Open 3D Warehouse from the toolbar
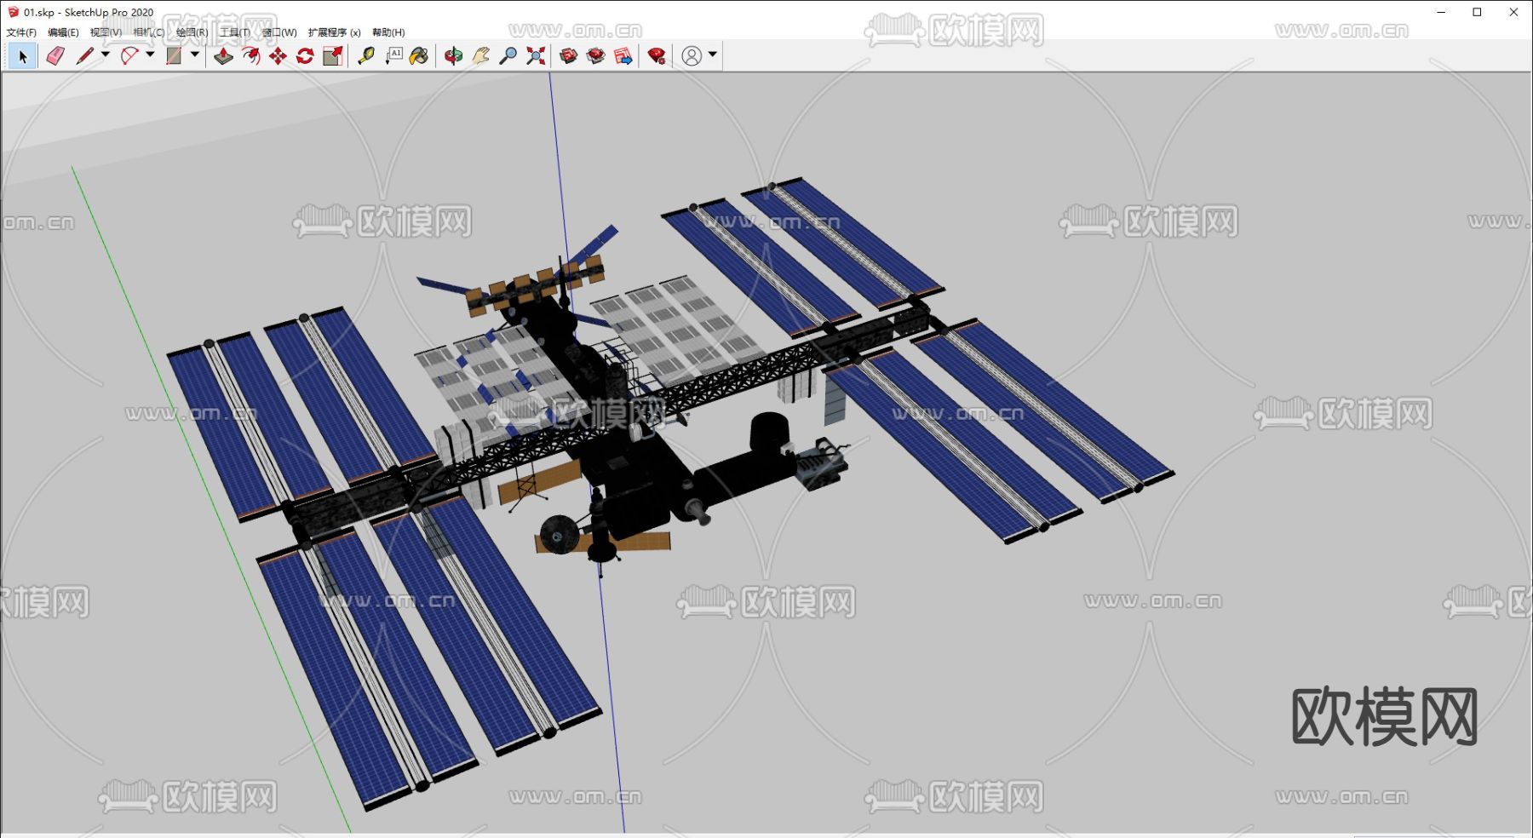 [568, 56]
